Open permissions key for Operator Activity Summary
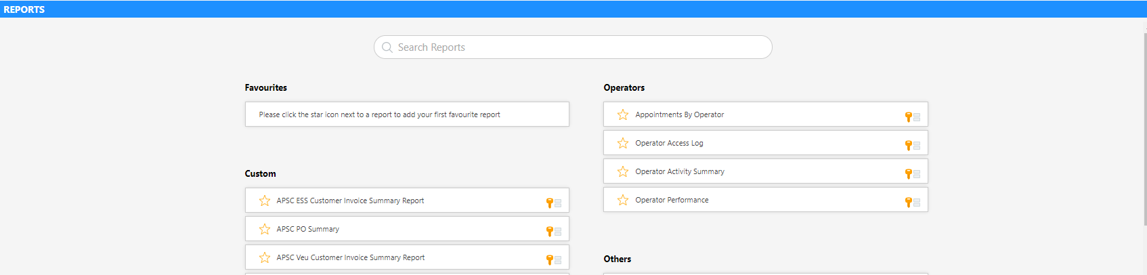The image size is (1147, 275). pos(909,174)
